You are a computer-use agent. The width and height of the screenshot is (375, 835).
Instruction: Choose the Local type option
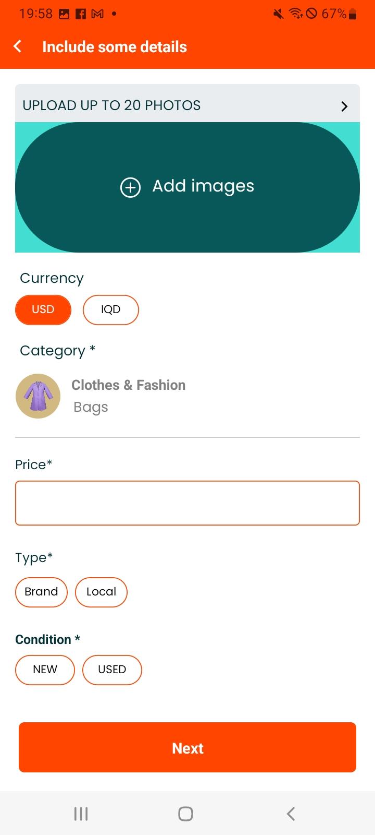pos(101,592)
